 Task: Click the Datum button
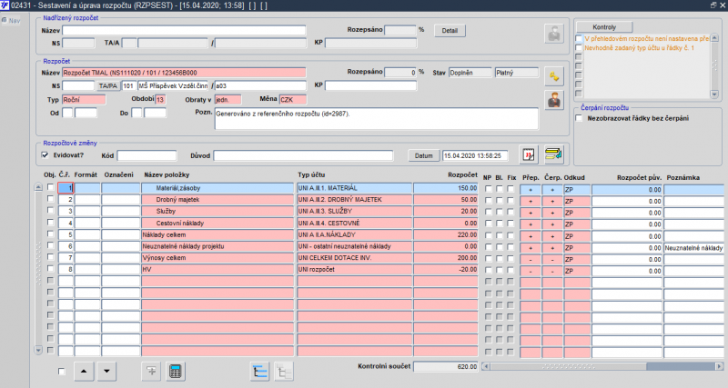pyautogui.click(x=423, y=155)
